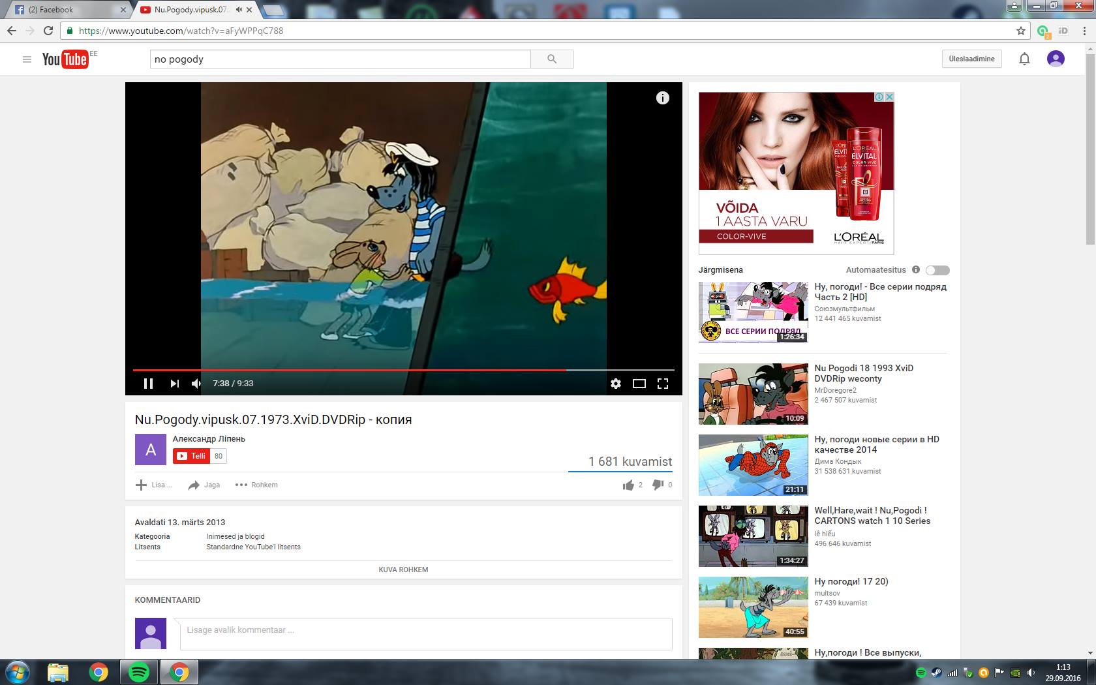Open Ну погоди! 17 20) video thumbnail

[x=753, y=607]
